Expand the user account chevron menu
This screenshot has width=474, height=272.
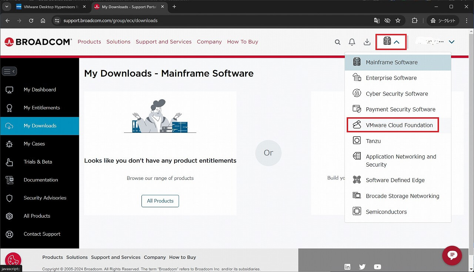[x=451, y=42]
